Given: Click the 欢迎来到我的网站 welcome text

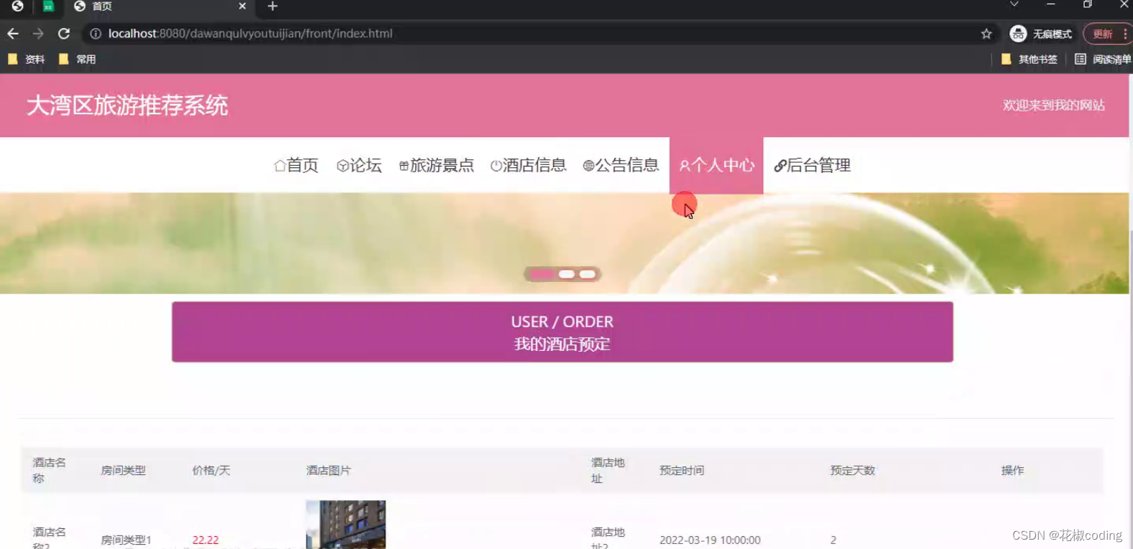Looking at the screenshot, I should 1054,105.
